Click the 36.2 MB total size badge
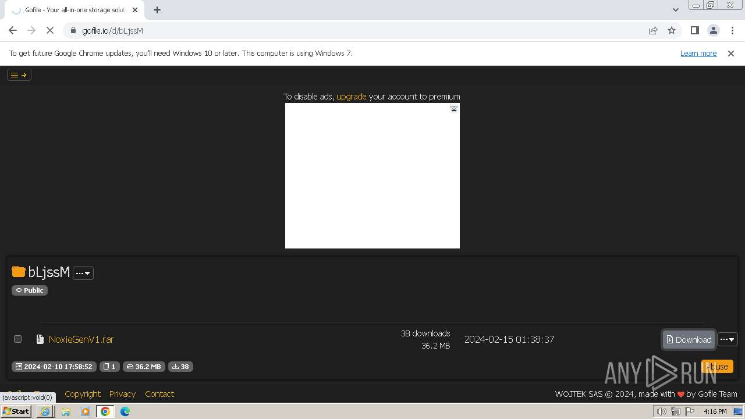The height and width of the screenshot is (419, 745). [x=144, y=367]
